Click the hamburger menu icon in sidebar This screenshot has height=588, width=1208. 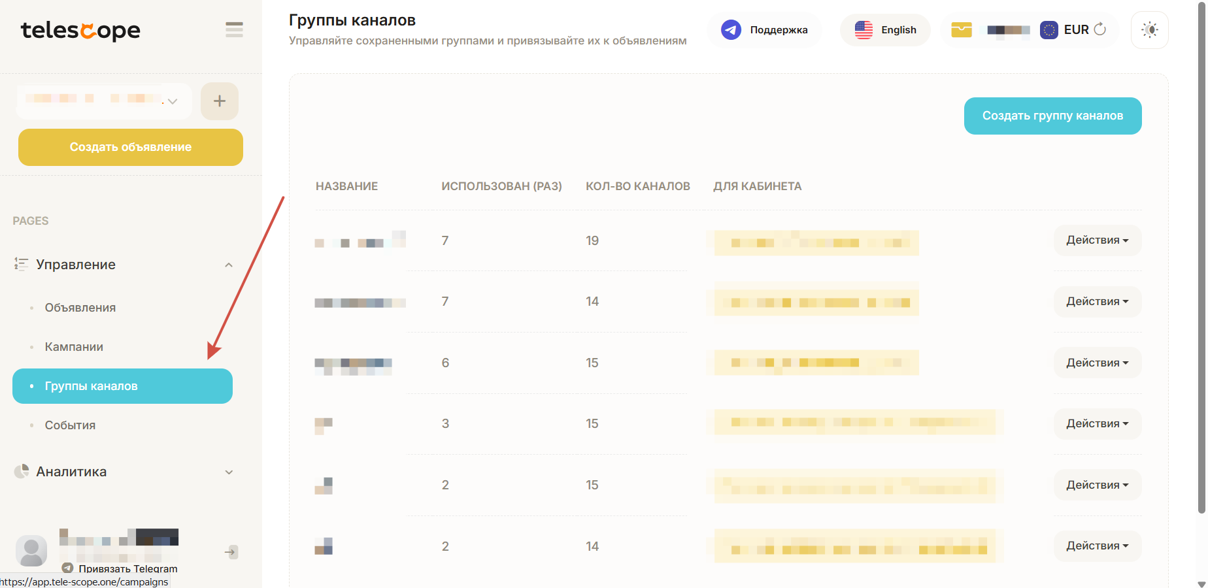point(234,29)
